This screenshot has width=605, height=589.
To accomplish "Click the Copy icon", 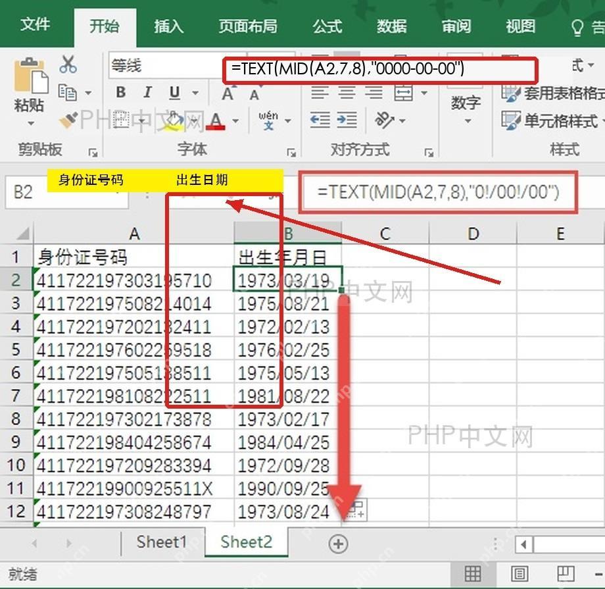I will tap(68, 92).
